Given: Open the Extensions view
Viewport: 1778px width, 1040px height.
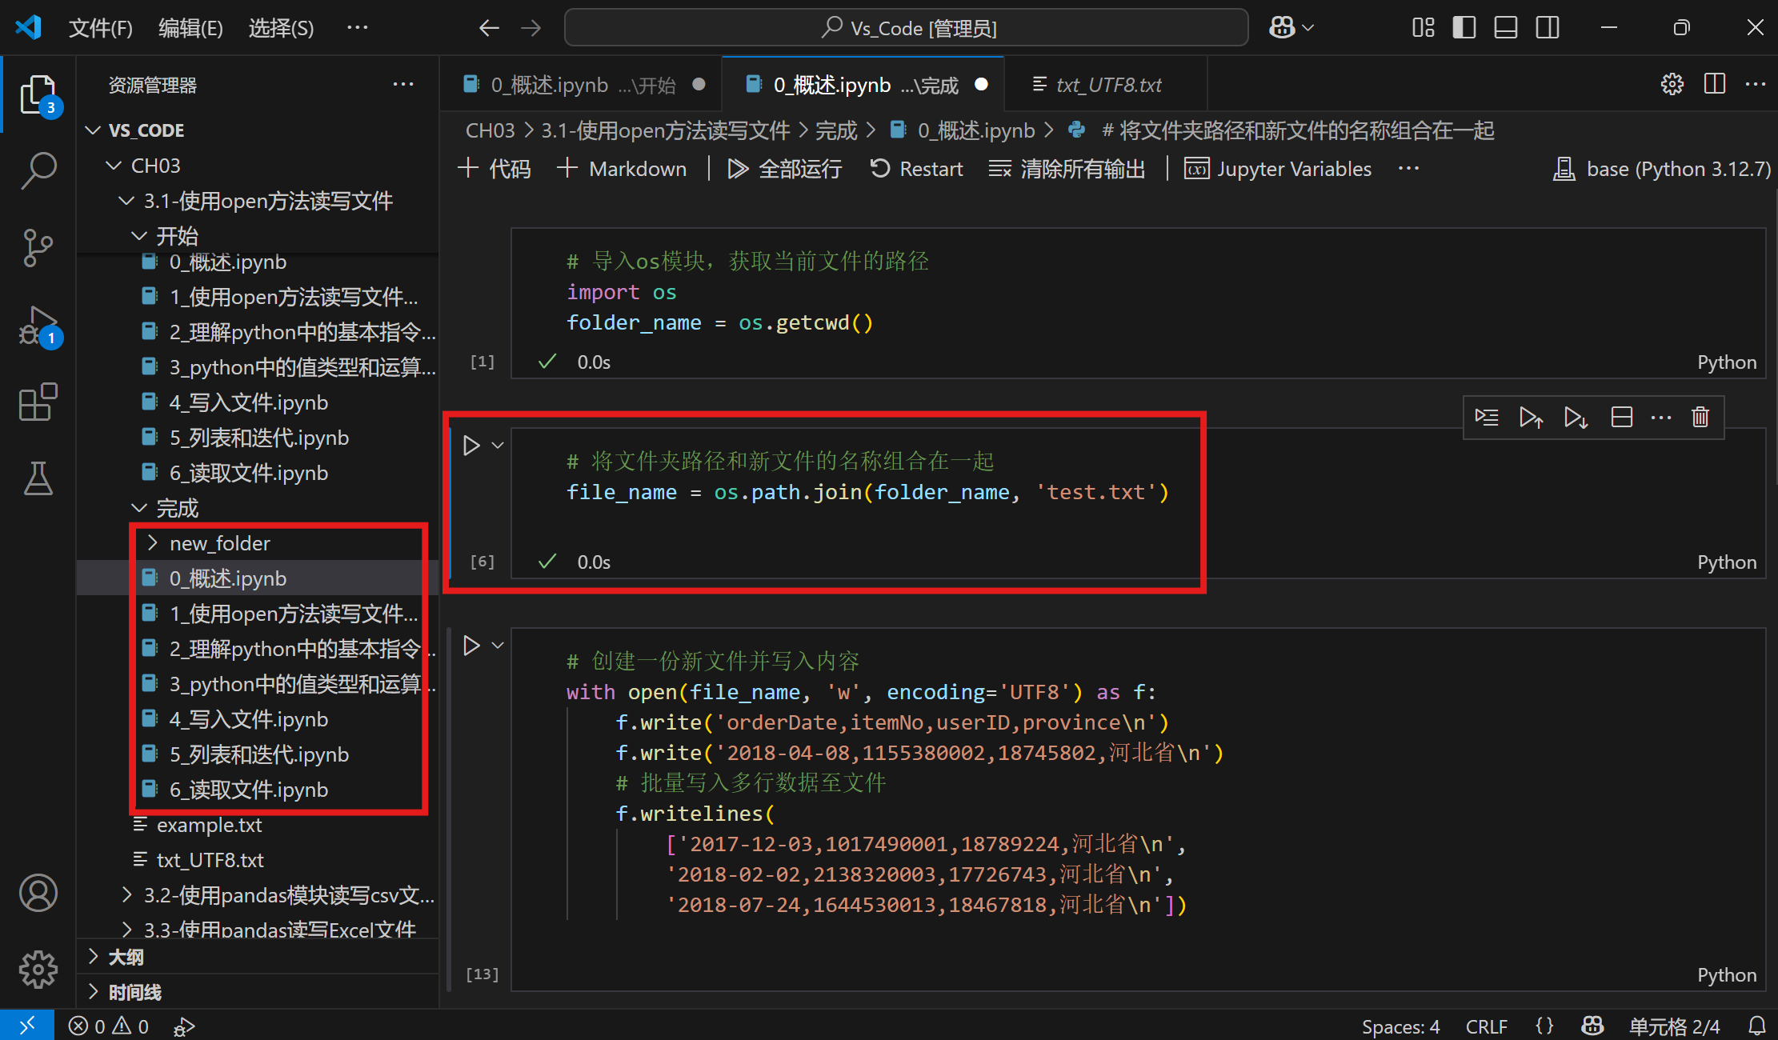Looking at the screenshot, I should pos(38,402).
